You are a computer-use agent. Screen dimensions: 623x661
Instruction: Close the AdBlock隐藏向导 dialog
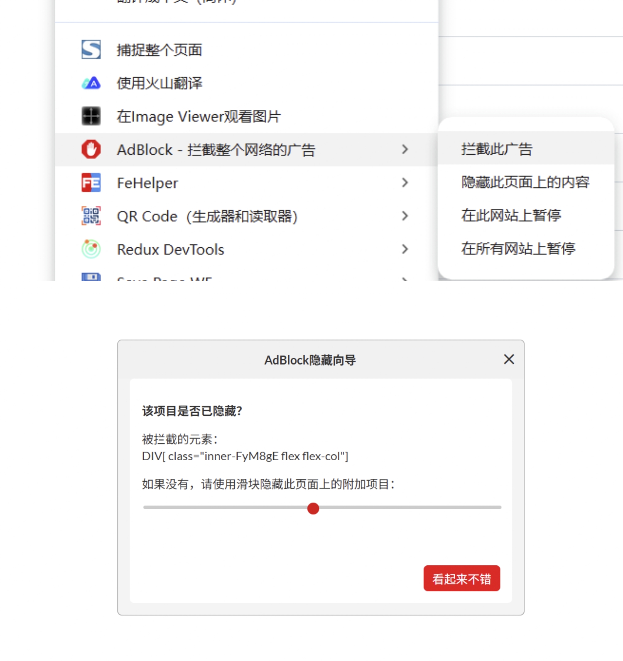coord(509,360)
